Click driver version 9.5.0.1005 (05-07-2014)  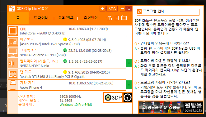pyautogui.click(x=87, y=40)
